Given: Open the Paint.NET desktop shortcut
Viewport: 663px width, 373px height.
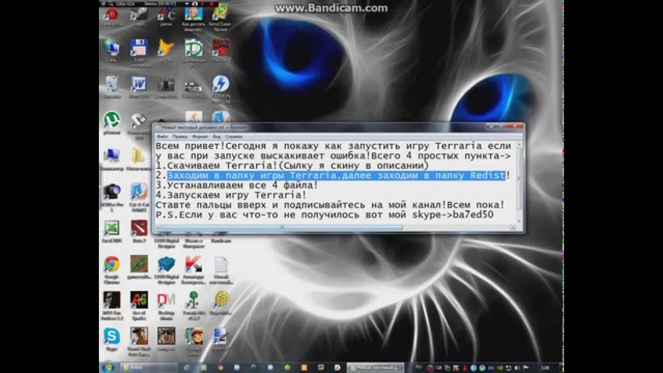Looking at the screenshot, I should tap(221, 336).
